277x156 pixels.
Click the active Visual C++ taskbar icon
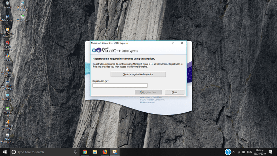(115, 152)
